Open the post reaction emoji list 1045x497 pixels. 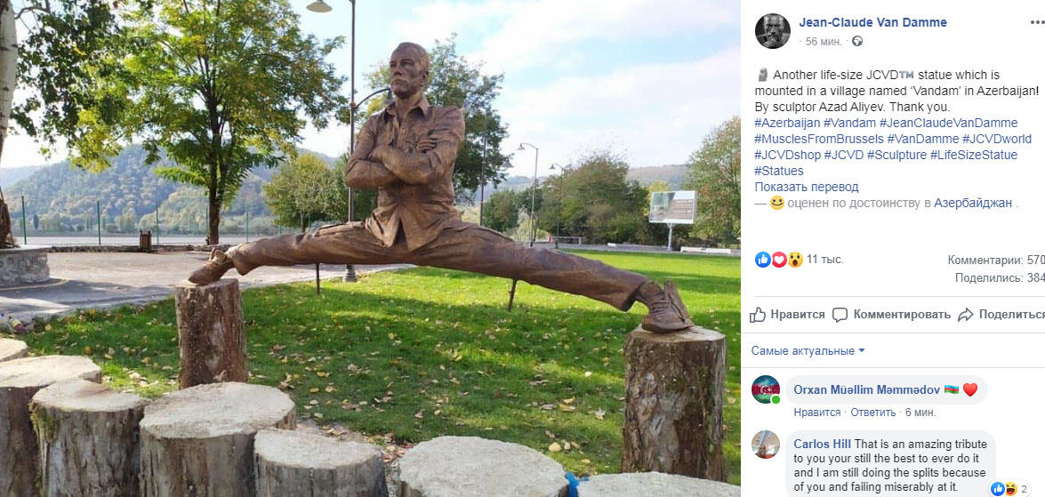point(779,260)
